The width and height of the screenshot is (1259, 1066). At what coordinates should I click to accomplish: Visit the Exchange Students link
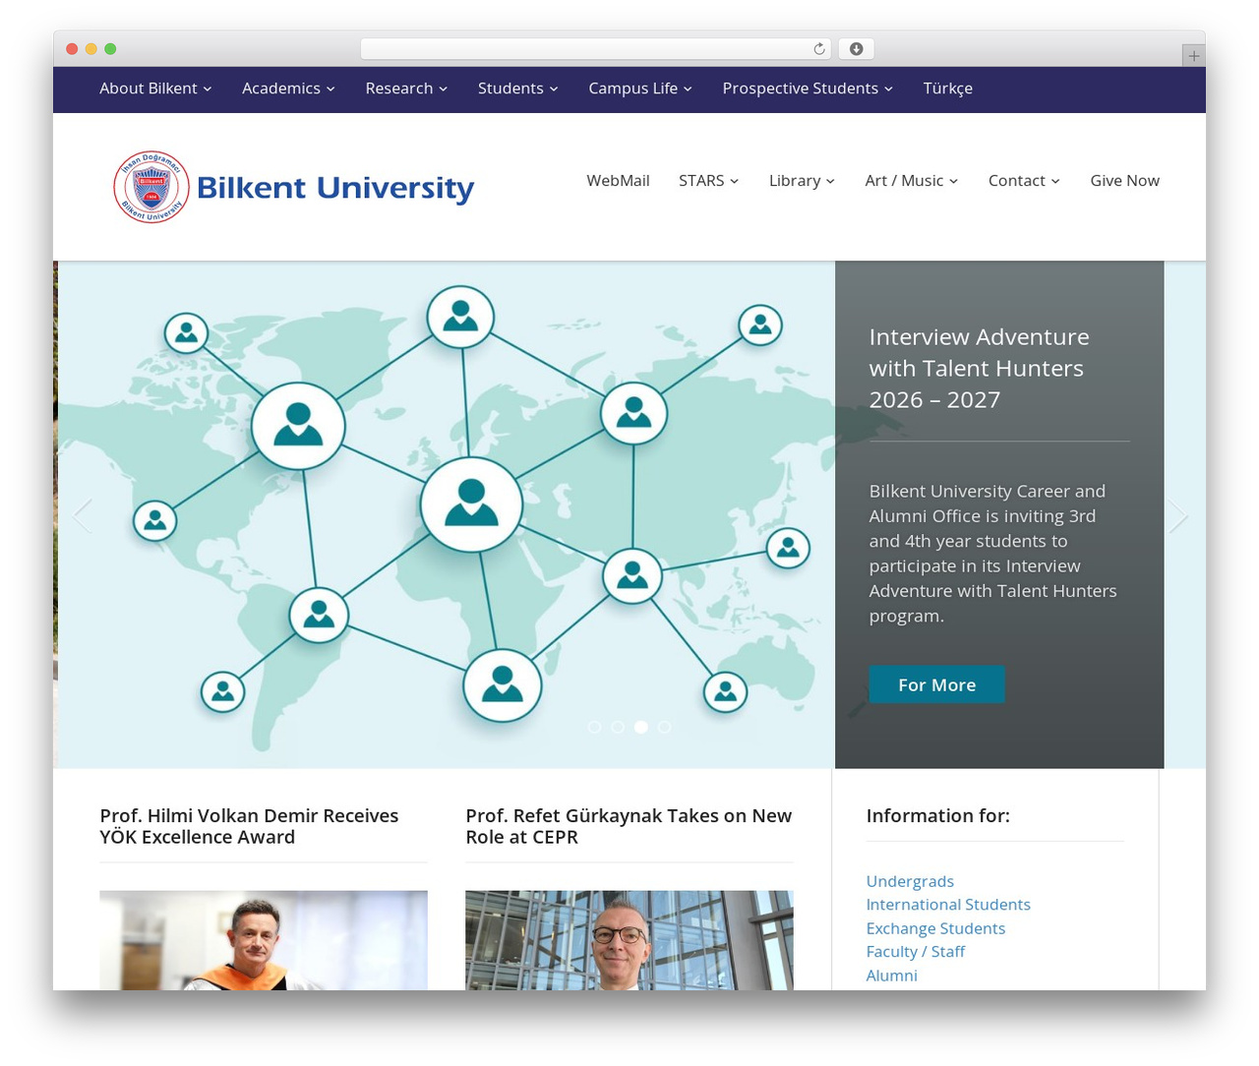click(935, 928)
